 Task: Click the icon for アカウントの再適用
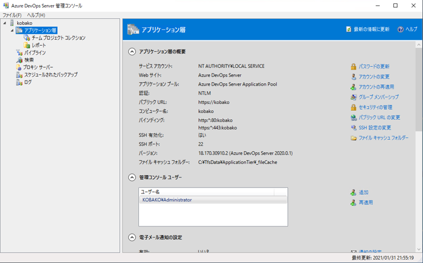pos(353,87)
